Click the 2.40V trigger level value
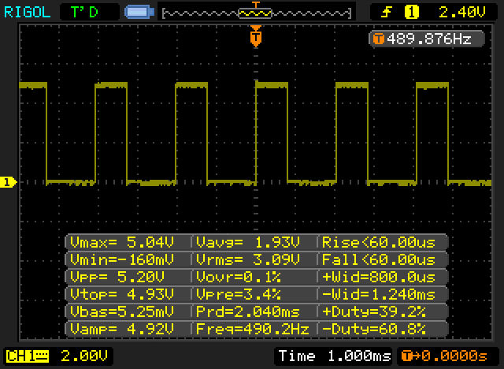The height and width of the screenshot is (369, 504). coord(462,13)
